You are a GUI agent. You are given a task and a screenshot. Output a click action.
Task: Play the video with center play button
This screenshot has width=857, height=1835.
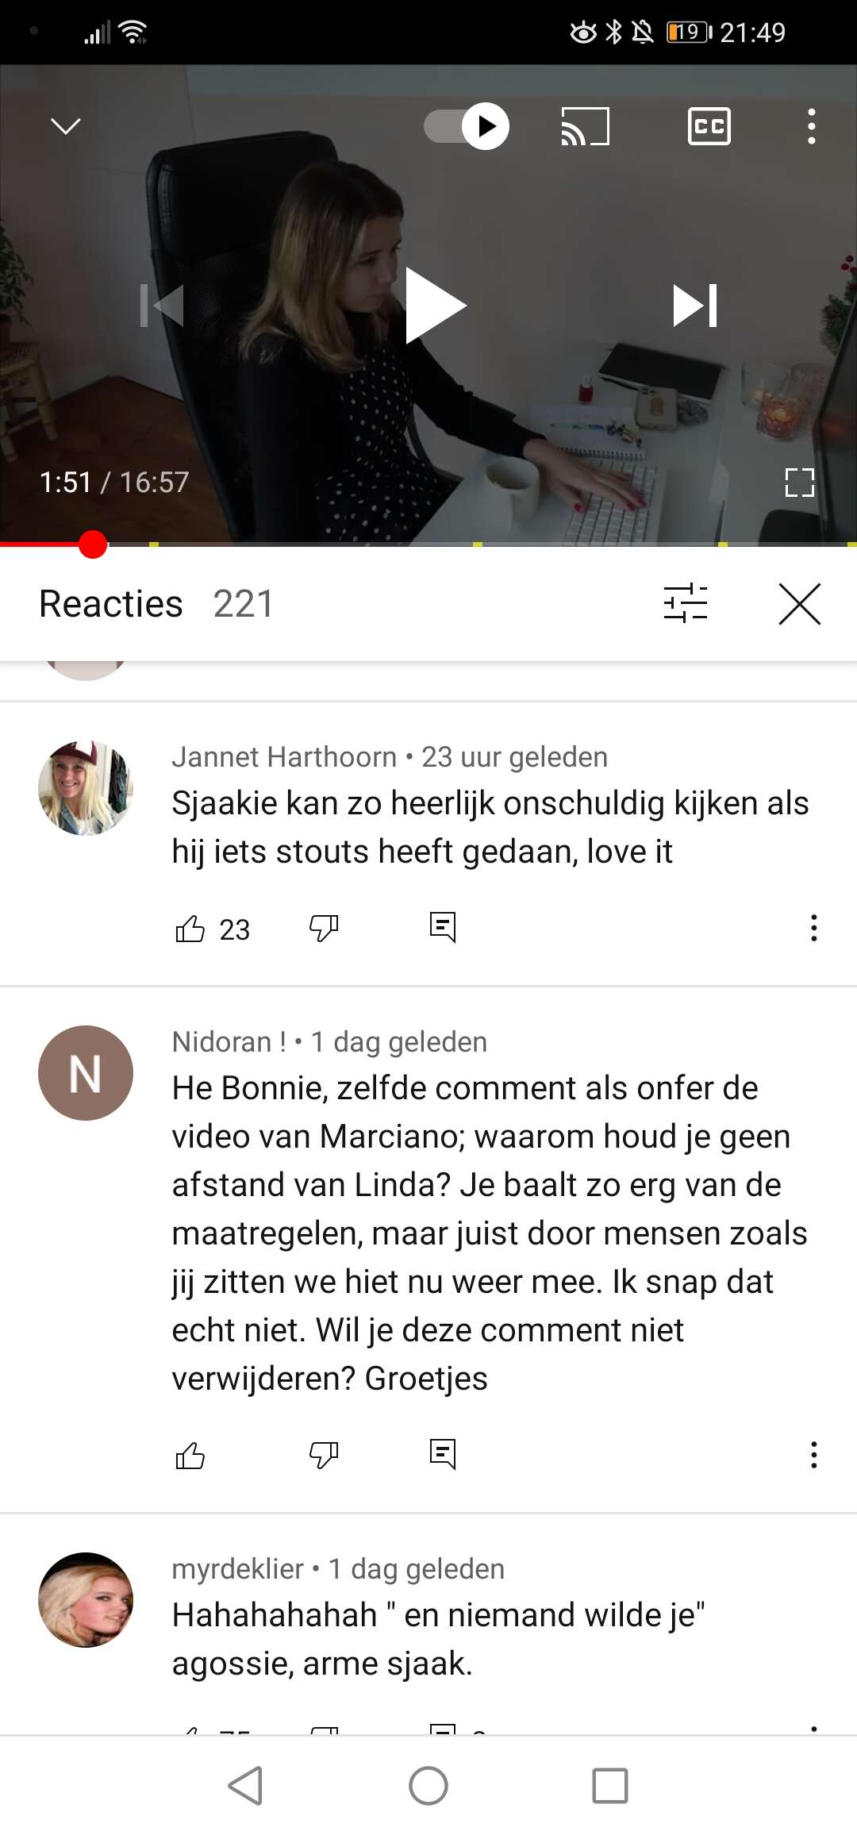coord(435,306)
